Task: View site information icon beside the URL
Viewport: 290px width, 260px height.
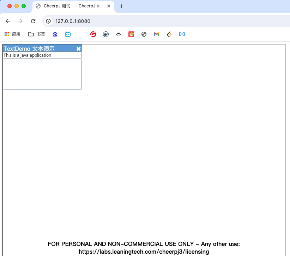Action: [49, 21]
